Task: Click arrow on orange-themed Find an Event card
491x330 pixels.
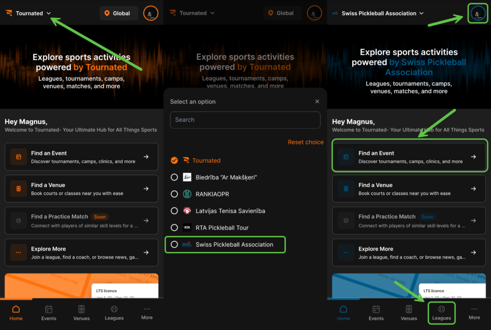Action: [x=146, y=157]
